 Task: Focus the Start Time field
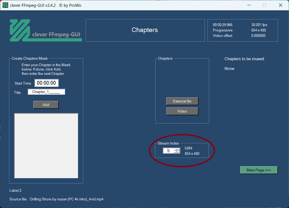46,83
